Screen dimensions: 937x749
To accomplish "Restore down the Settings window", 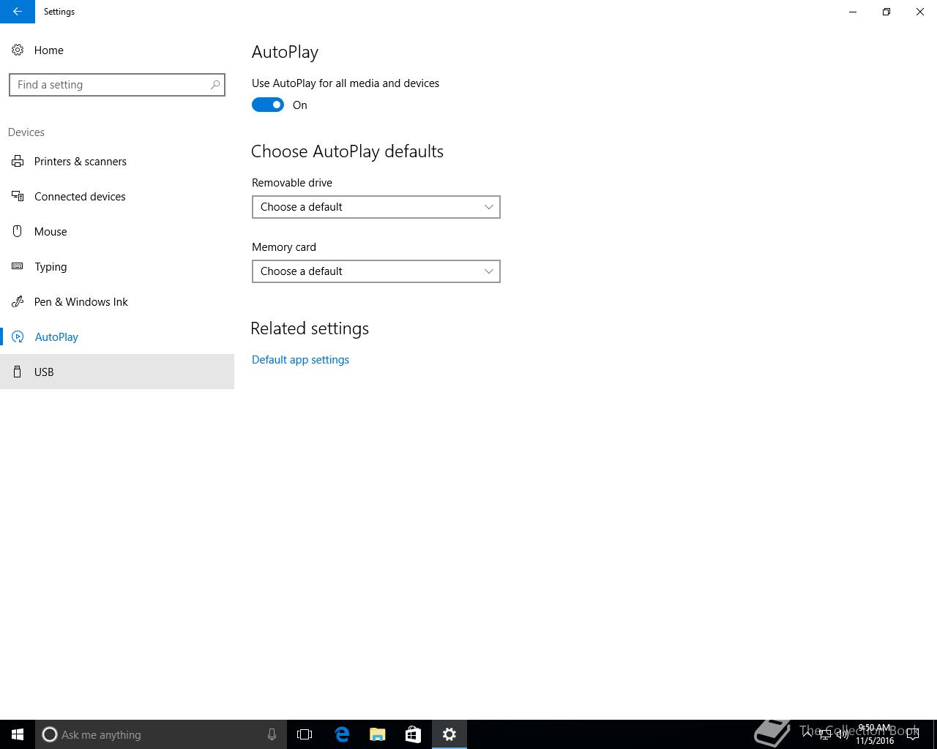I will tap(886, 12).
